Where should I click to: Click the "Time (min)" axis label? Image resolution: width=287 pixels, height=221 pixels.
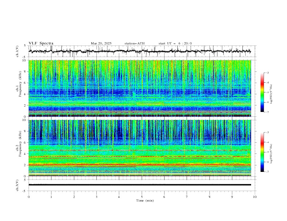click(145, 200)
